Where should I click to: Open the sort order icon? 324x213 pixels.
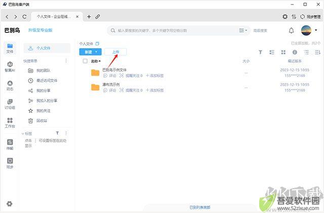point(317,52)
